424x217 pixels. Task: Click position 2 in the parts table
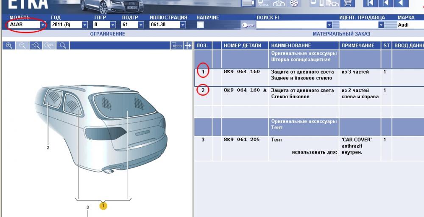click(203, 90)
